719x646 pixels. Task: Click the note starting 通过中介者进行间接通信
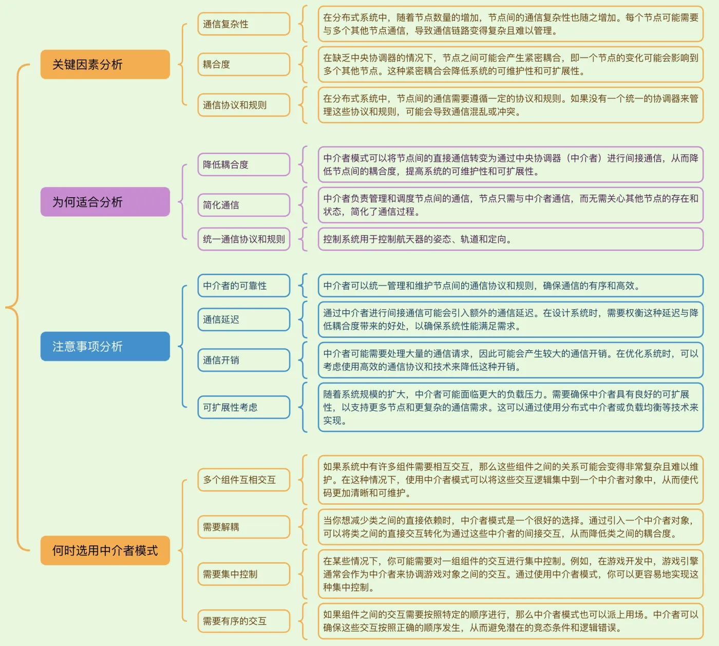tap(510, 319)
